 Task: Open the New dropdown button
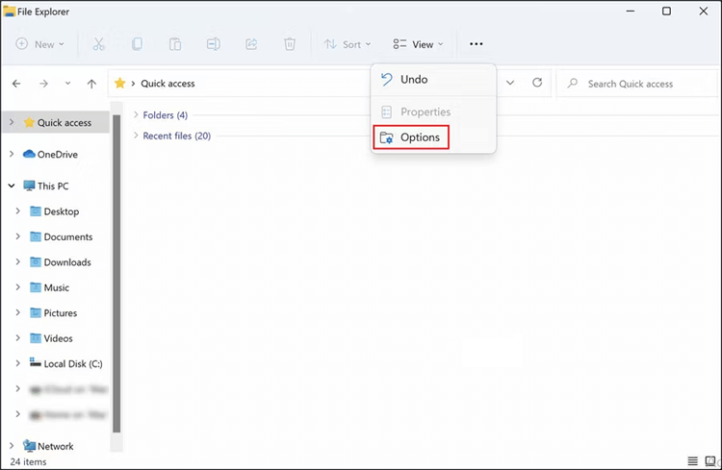point(40,44)
